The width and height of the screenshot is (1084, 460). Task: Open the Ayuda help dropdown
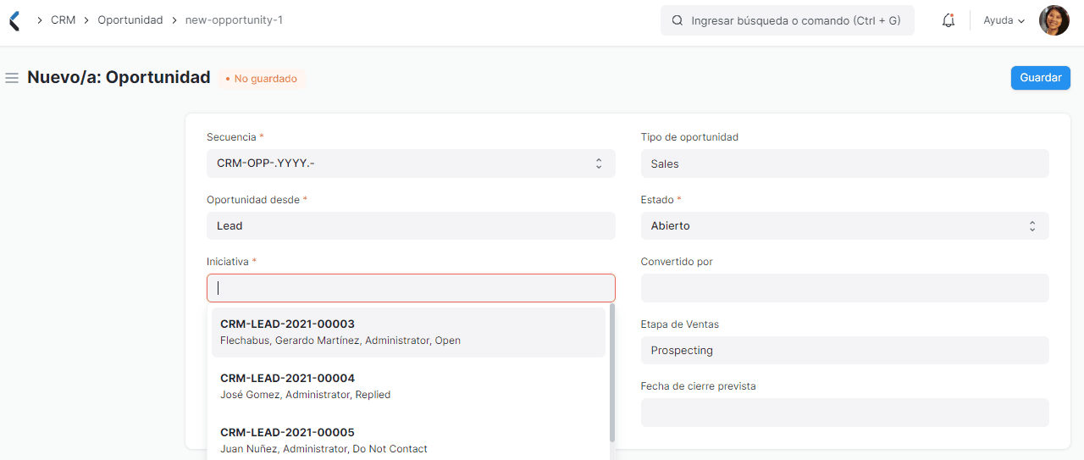(x=1004, y=20)
